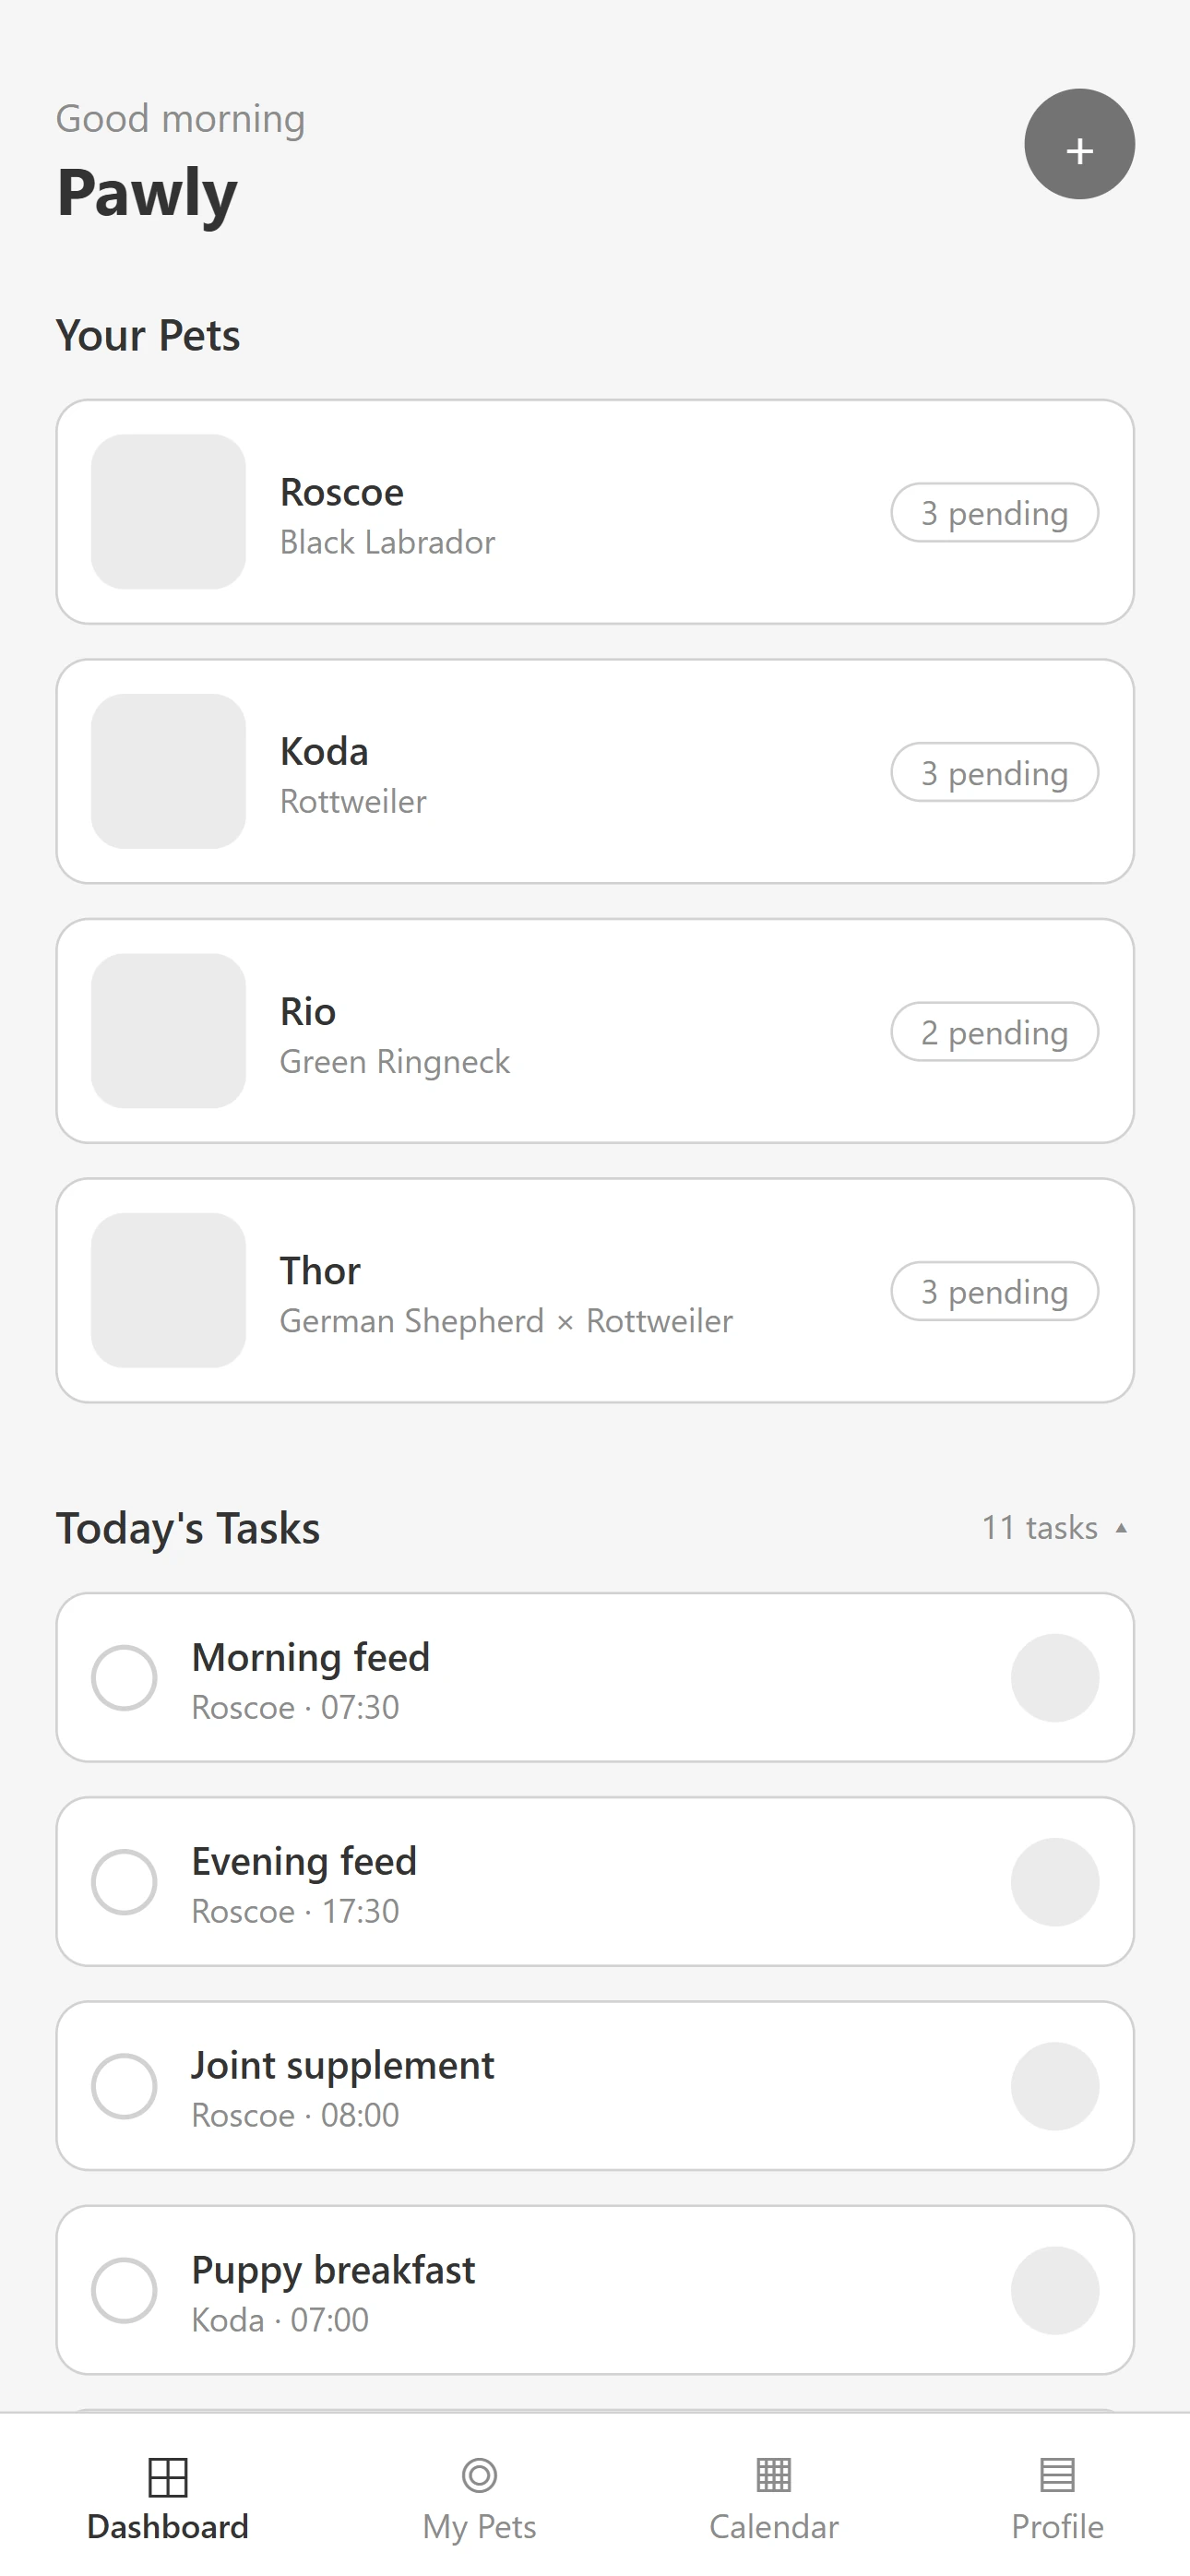
Task: Open Rio Green Ringneck pet card
Action: [594, 1031]
